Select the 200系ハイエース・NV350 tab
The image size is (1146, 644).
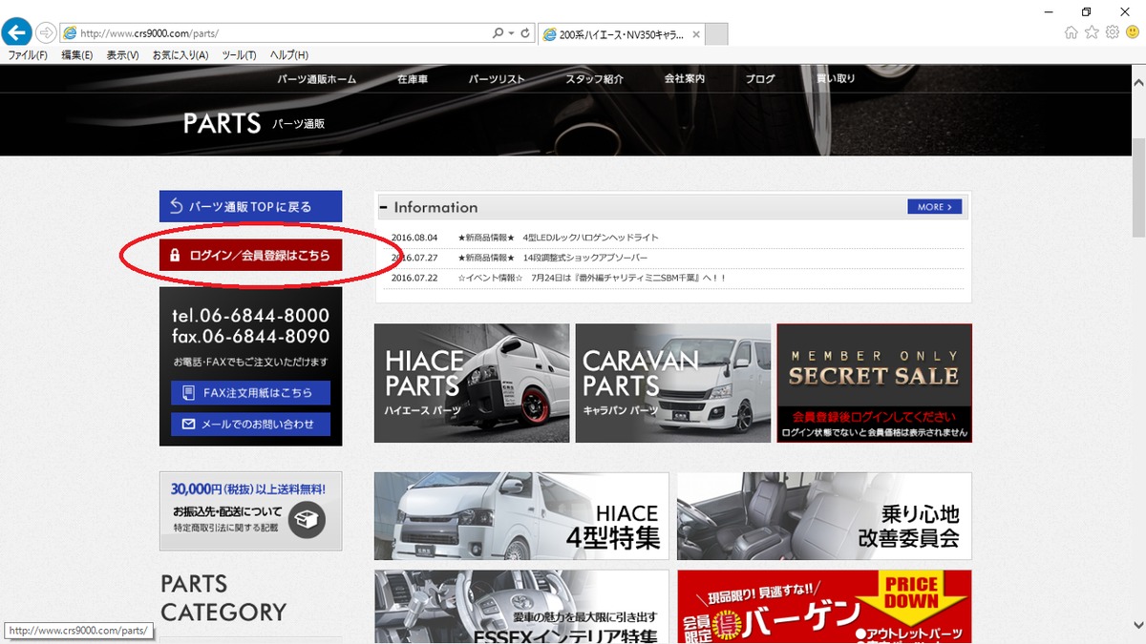pyautogui.click(x=621, y=34)
